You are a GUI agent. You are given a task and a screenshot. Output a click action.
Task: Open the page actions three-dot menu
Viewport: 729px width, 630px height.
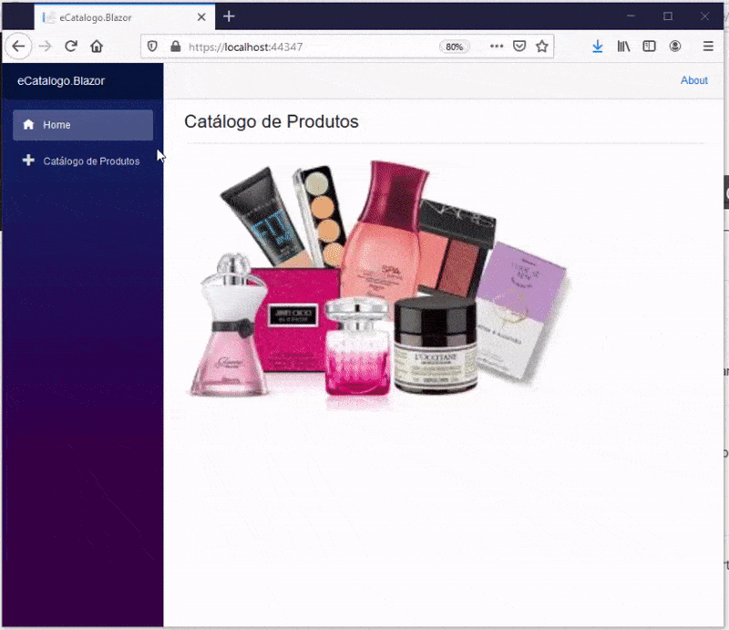[497, 46]
